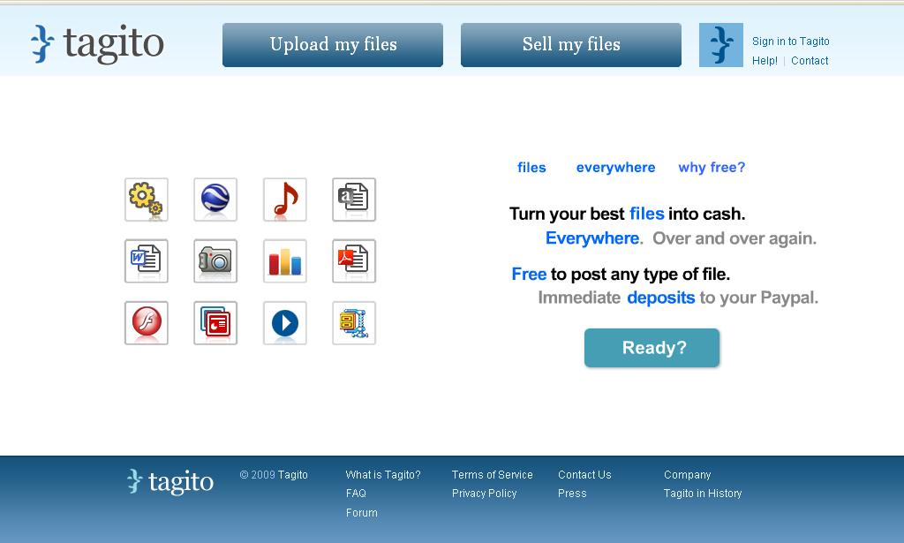Viewport: 904px width, 543px height.
Task: Open Terms of Service link
Action: coord(493,474)
